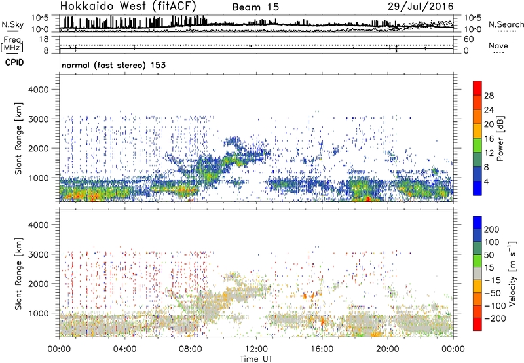Click the "60" tick on the Nave axis

click(x=468, y=39)
